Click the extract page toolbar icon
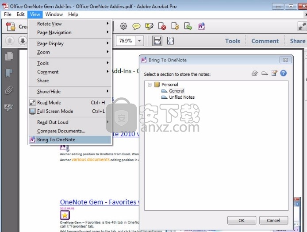Image resolution: width=307 pixels, height=232 pixels. click(x=175, y=26)
